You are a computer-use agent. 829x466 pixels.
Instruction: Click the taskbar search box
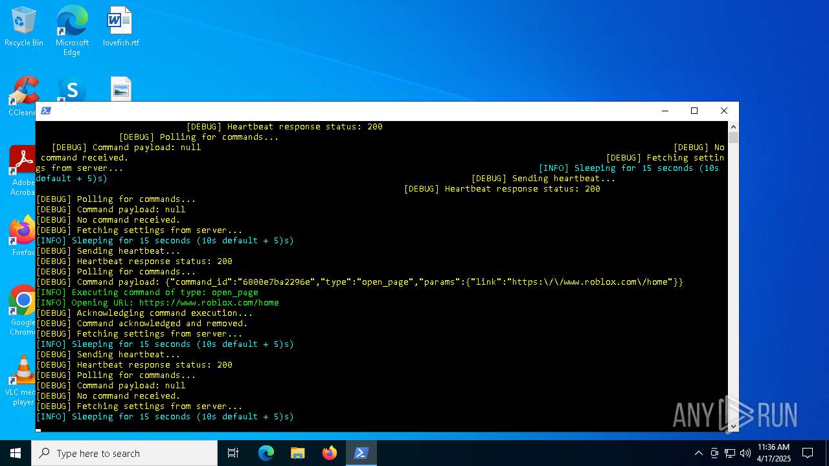pos(124,453)
